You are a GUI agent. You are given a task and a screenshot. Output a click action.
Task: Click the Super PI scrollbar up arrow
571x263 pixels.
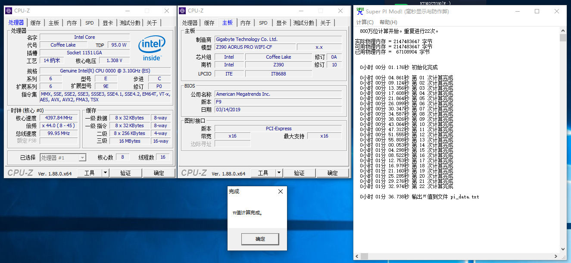coord(563,30)
